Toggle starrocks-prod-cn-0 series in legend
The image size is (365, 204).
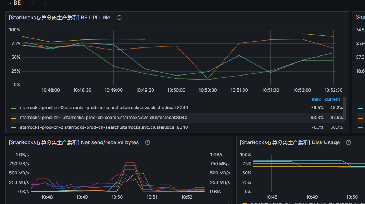pyautogui.click(x=103, y=108)
